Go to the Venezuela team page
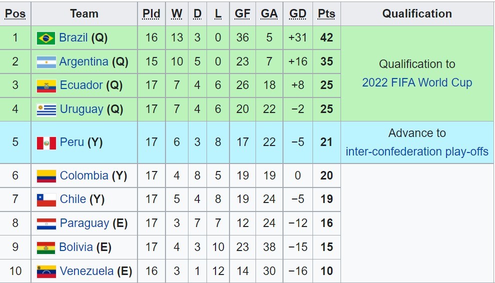 click(86, 271)
